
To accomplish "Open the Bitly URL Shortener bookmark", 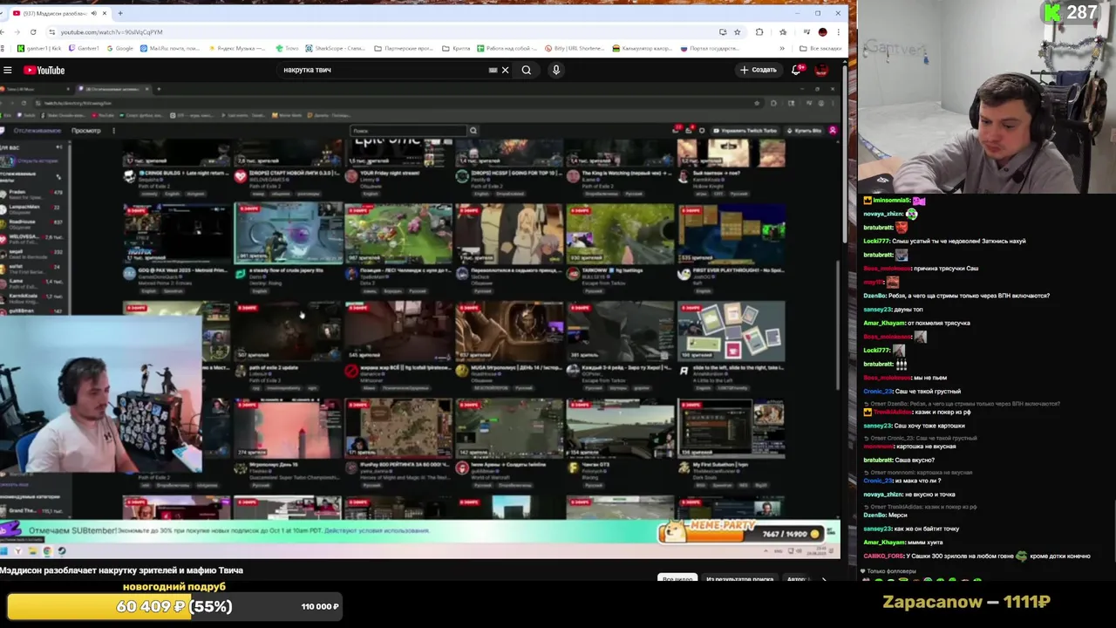I will tap(576, 48).
